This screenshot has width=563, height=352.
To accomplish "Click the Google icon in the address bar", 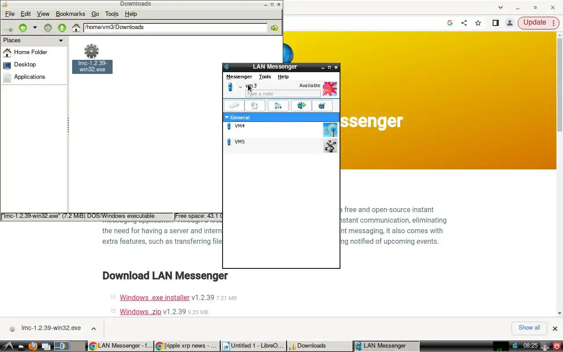I will [x=450, y=23].
